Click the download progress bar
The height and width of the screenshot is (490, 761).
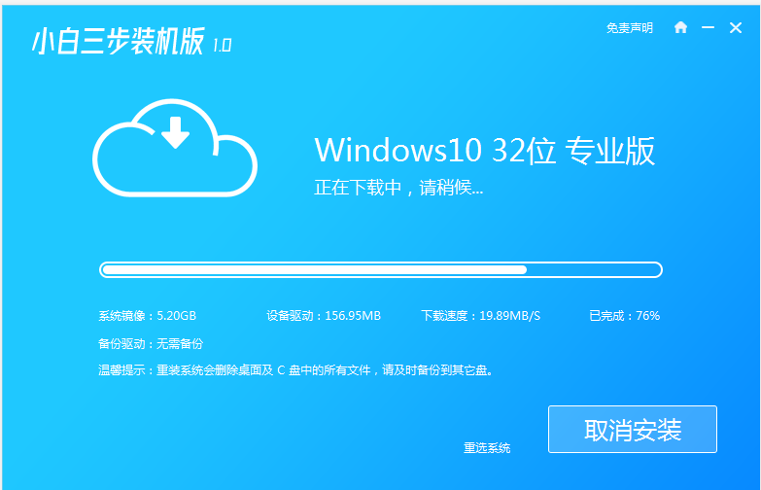[381, 270]
